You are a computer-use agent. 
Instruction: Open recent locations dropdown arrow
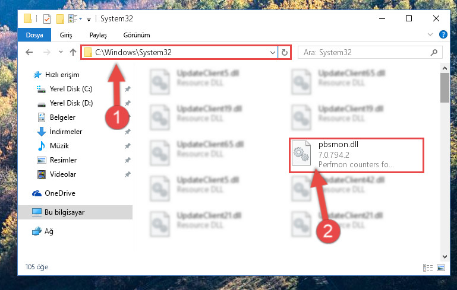[x=61, y=52]
